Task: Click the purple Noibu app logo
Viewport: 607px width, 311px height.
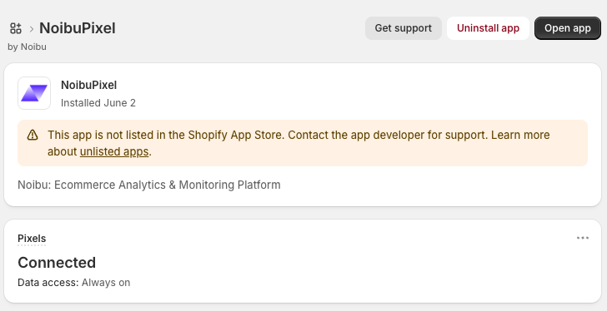Action: click(x=34, y=93)
